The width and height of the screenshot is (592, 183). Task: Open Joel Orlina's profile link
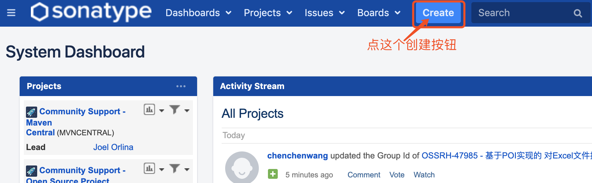[113, 147]
